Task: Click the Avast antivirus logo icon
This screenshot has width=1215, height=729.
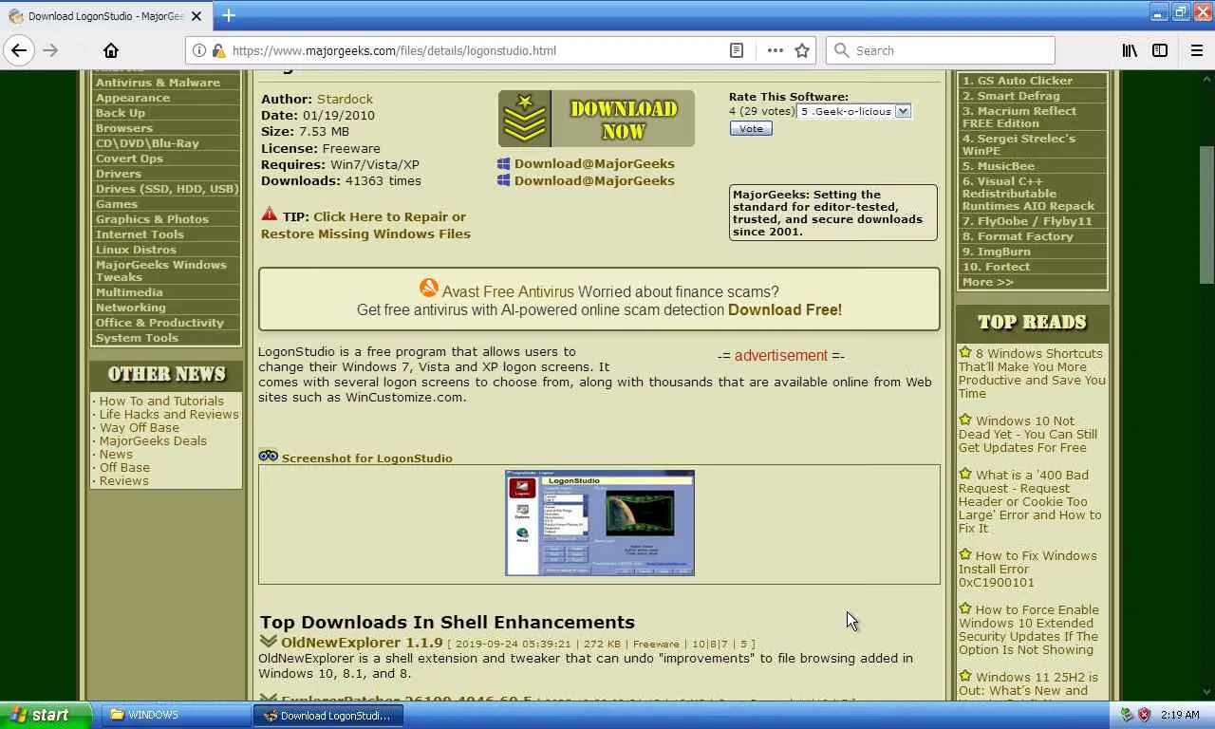Action: click(429, 289)
